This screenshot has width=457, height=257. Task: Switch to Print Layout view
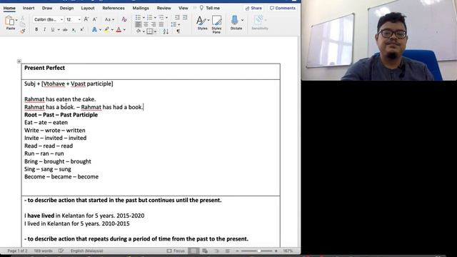tap(194, 251)
